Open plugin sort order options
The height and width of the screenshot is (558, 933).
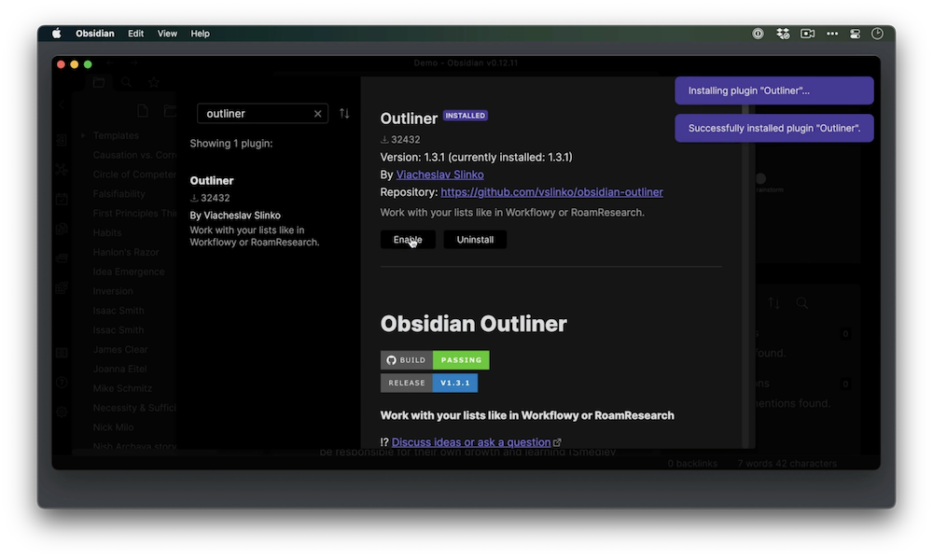point(344,114)
